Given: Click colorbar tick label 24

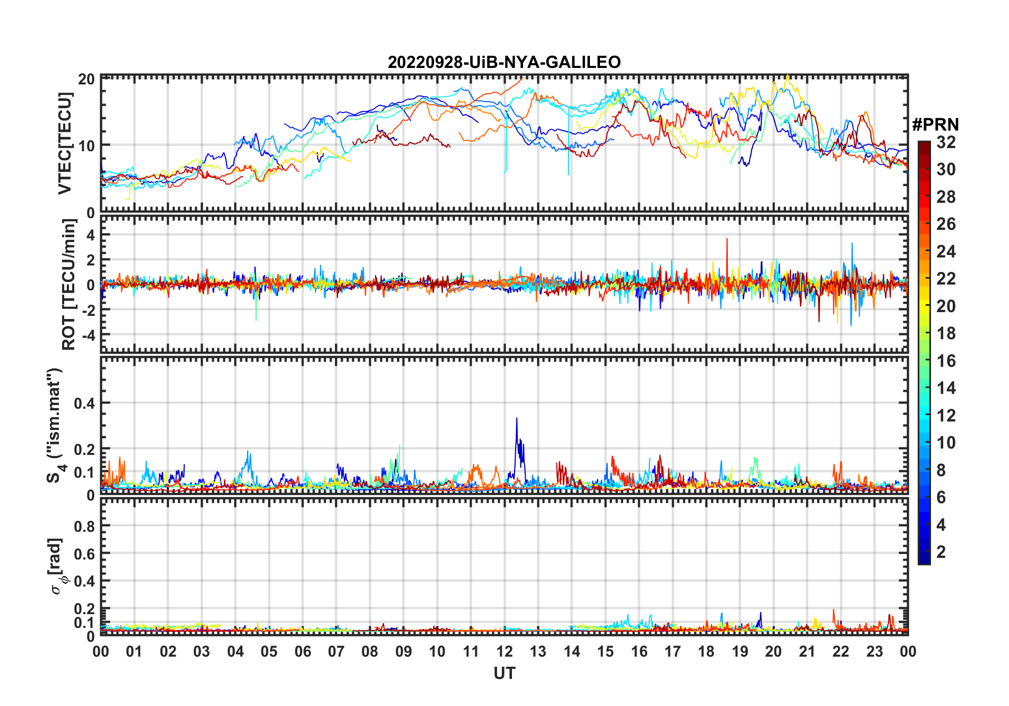Looking at the screenshot, I should click(x=946, y=251).
